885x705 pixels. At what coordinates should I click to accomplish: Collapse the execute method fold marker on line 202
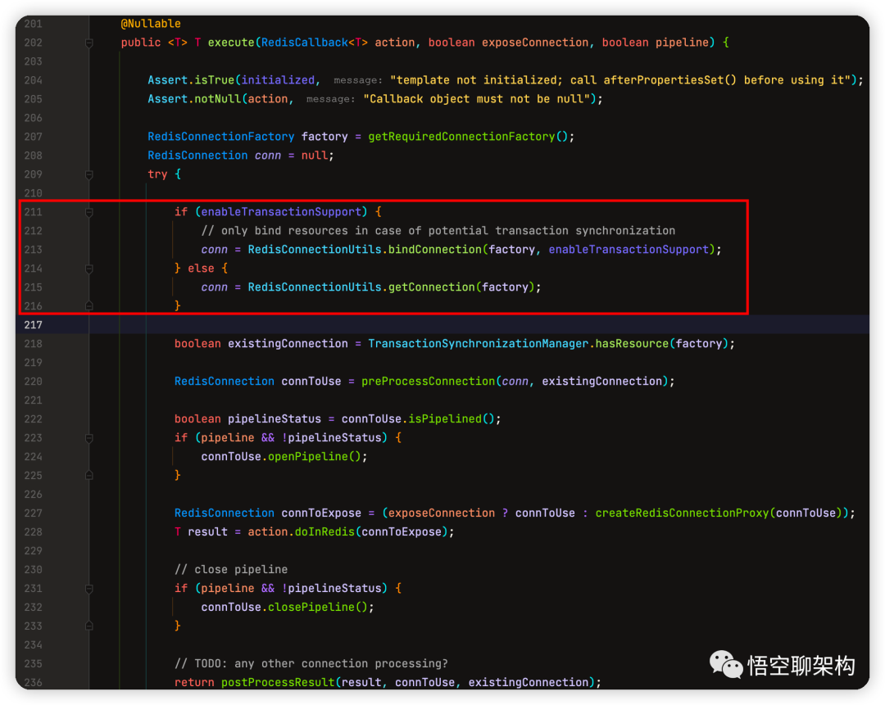coord(89,43)
